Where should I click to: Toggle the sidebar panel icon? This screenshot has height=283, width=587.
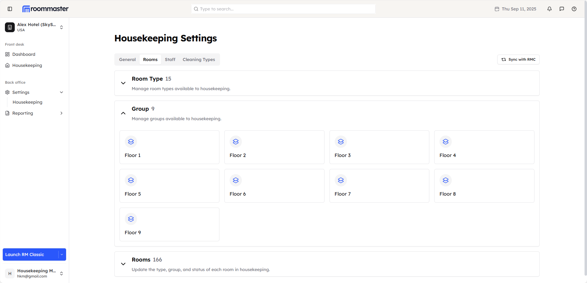tap(10, 9)
